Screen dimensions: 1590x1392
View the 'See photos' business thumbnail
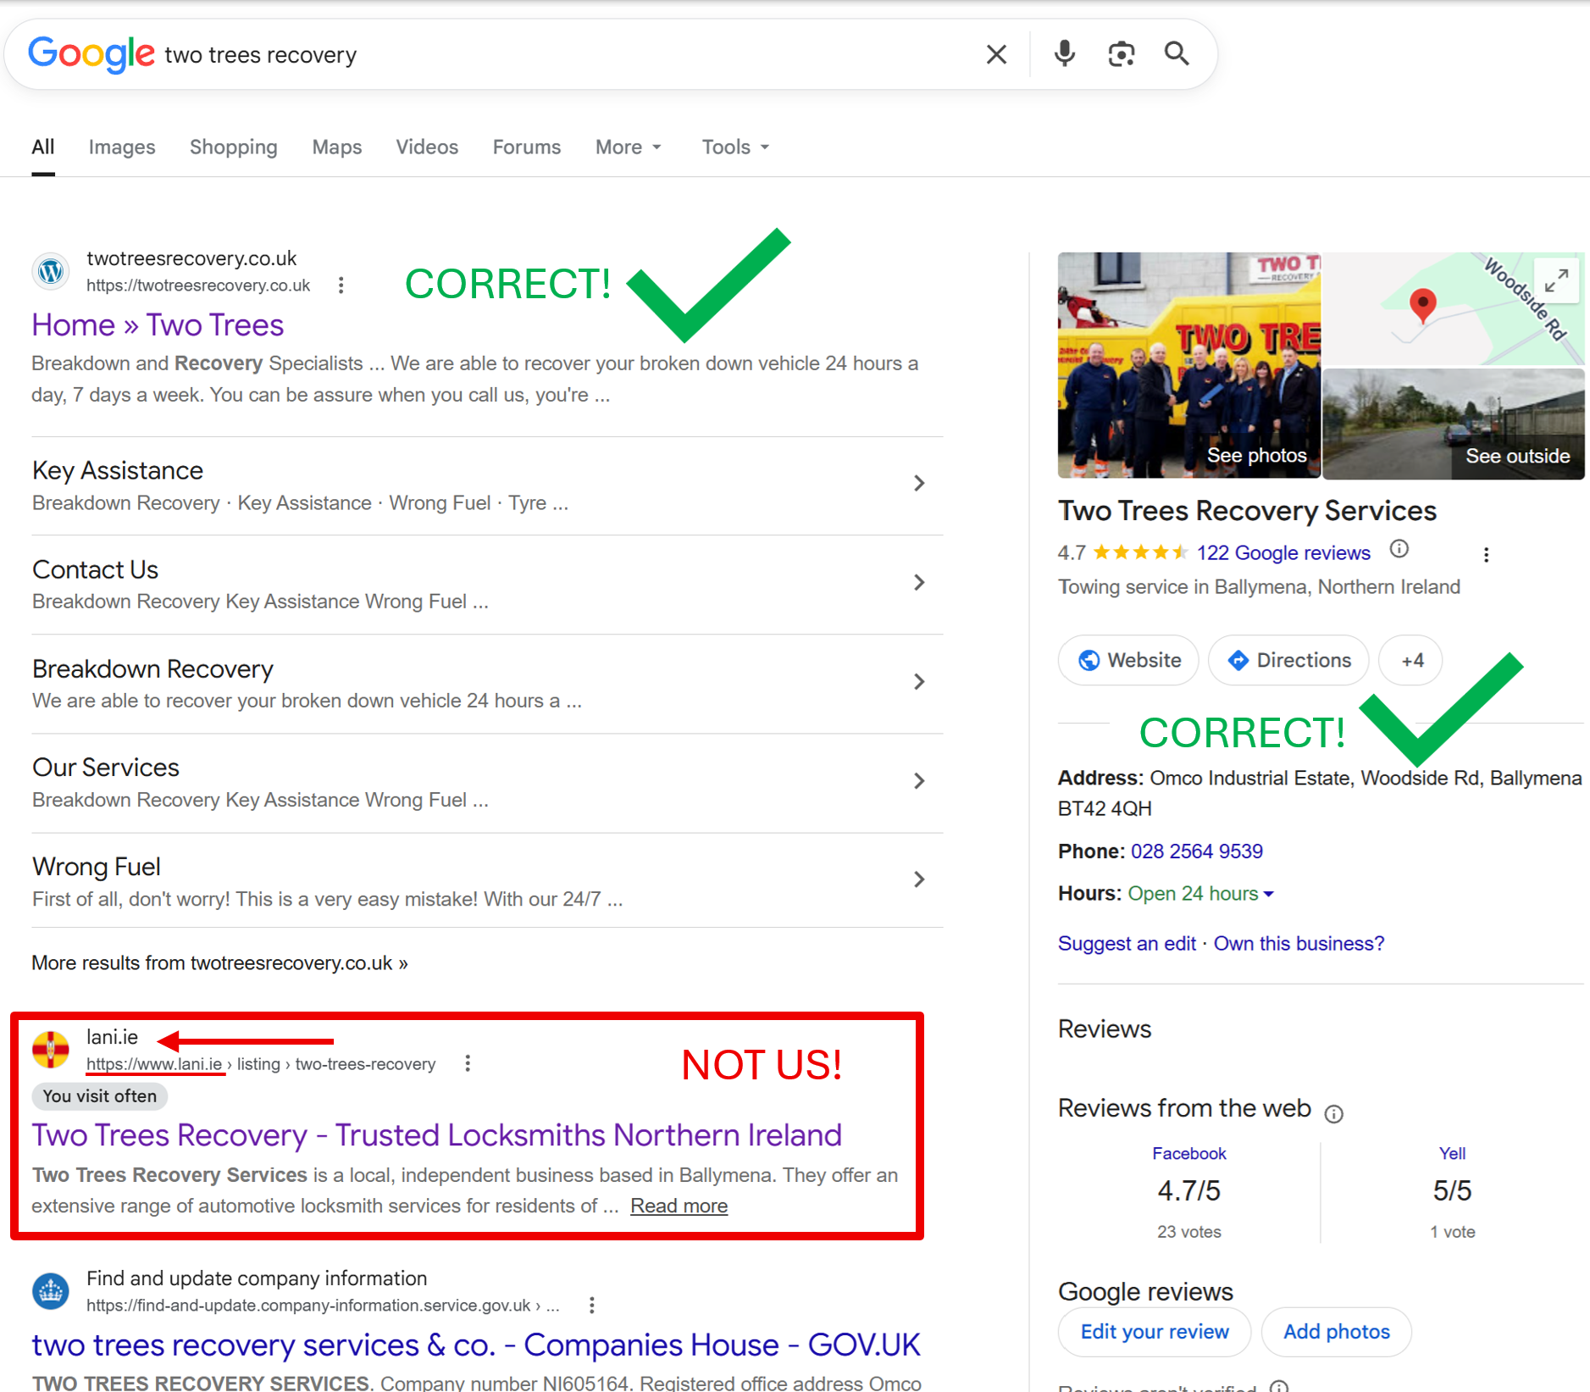1188,365
